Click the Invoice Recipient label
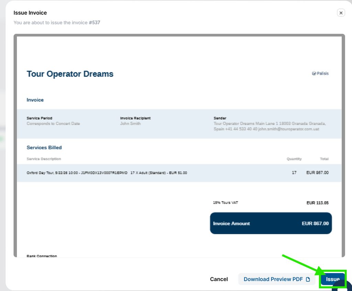Viewport: 352px width, 291px height. [135, 118]
